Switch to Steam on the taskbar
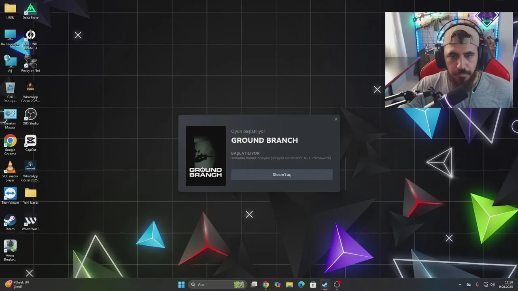518x291 pixels. (x=325, y=285)
